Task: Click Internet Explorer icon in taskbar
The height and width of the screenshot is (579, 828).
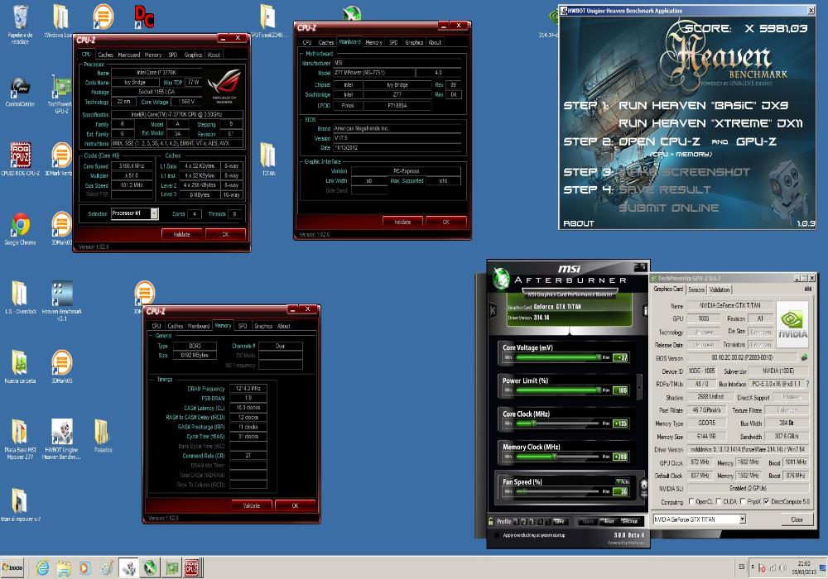Action: point(42,568)
